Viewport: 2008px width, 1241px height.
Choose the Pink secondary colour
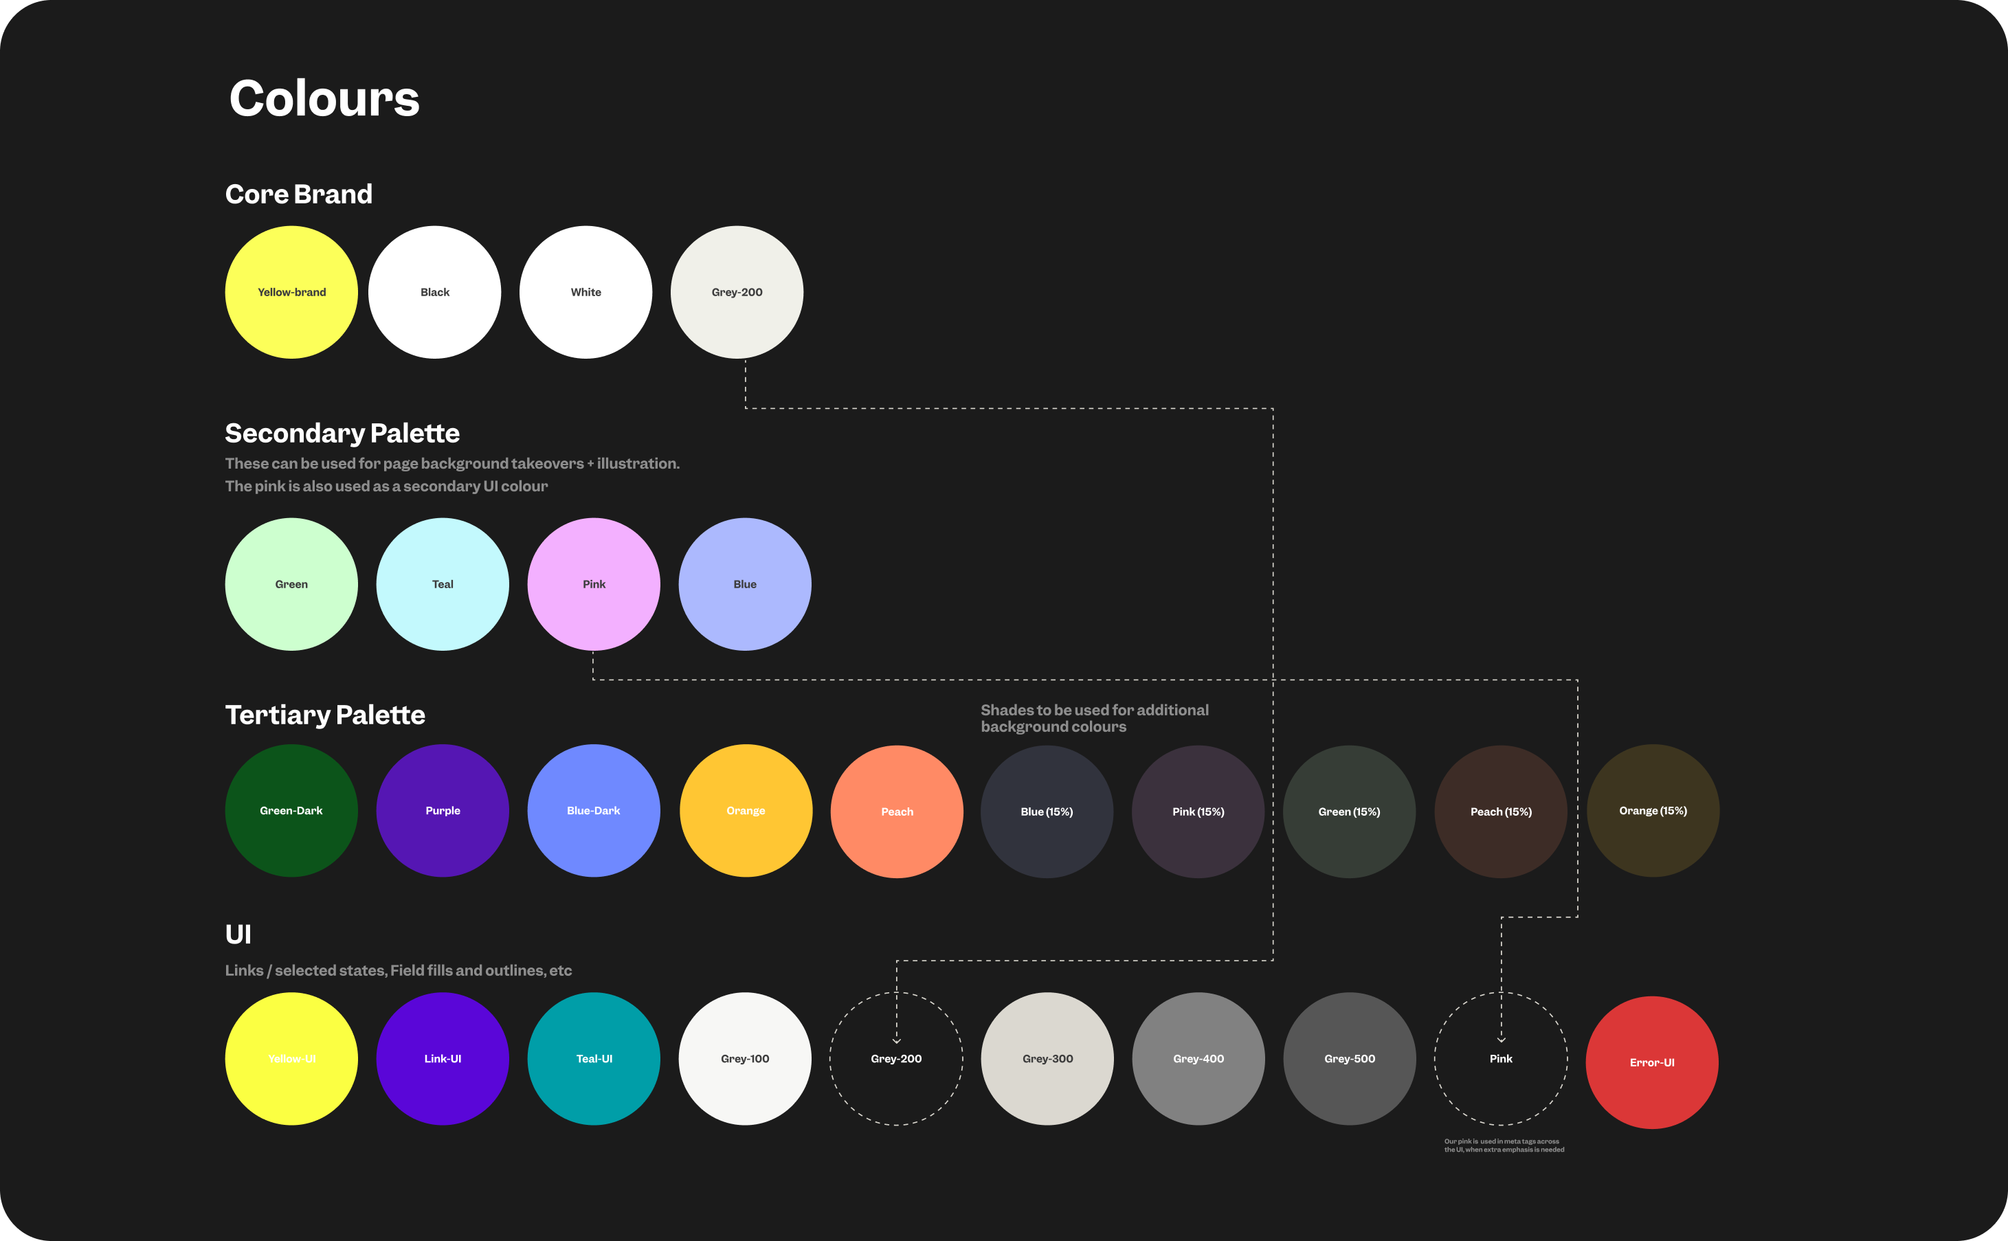click(593, 583)
